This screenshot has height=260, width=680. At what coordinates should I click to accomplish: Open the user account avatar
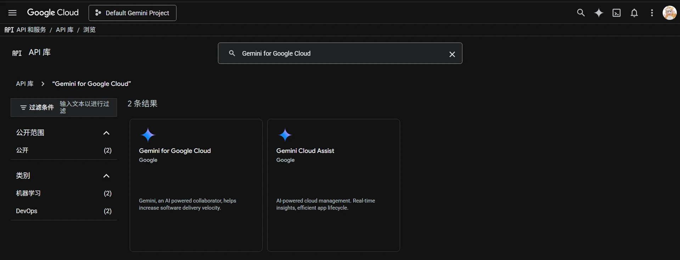[x=669, y=13]
